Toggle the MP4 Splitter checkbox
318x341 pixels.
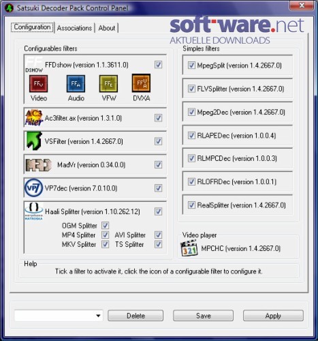tap(105, 235)
